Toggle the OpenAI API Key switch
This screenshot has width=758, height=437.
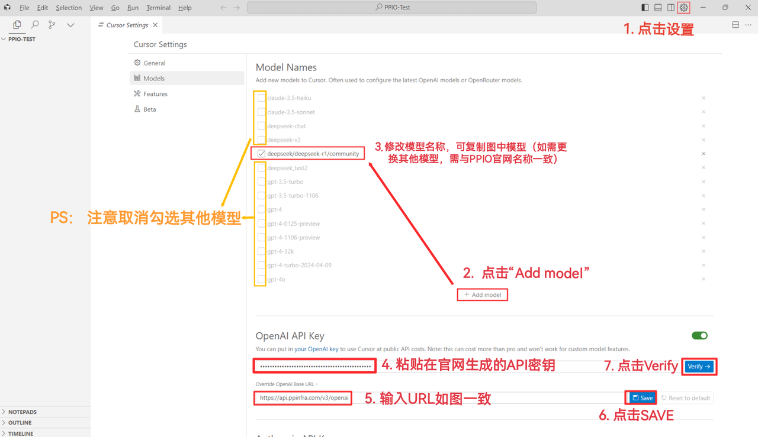pos(699,335)
